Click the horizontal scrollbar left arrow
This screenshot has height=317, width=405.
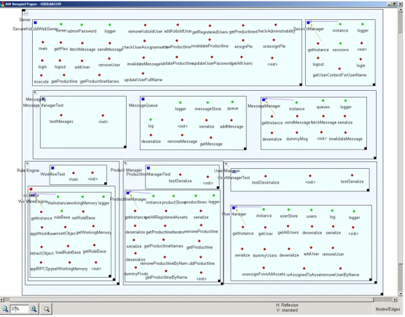[x=2, y=299]
